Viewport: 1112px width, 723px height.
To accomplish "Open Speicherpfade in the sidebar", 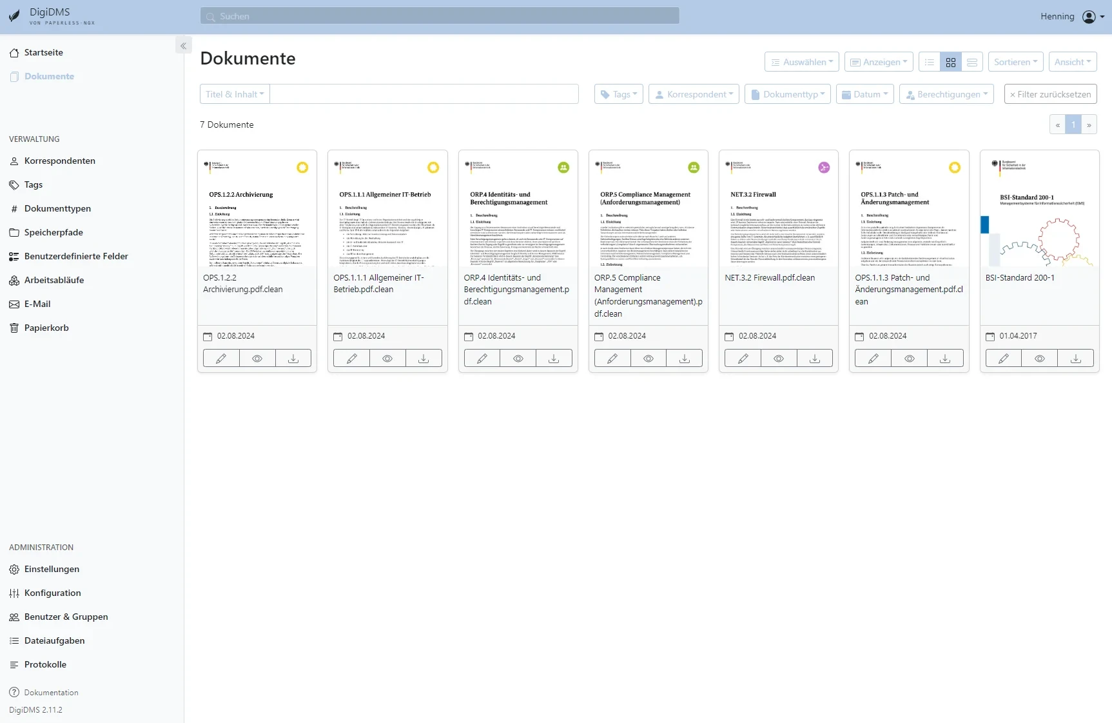I will 53,232.
